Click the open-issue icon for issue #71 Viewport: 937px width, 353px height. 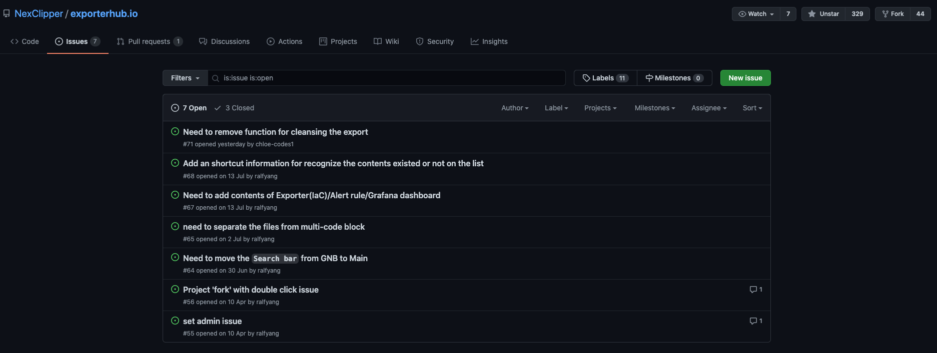click(x=175, y=131)
